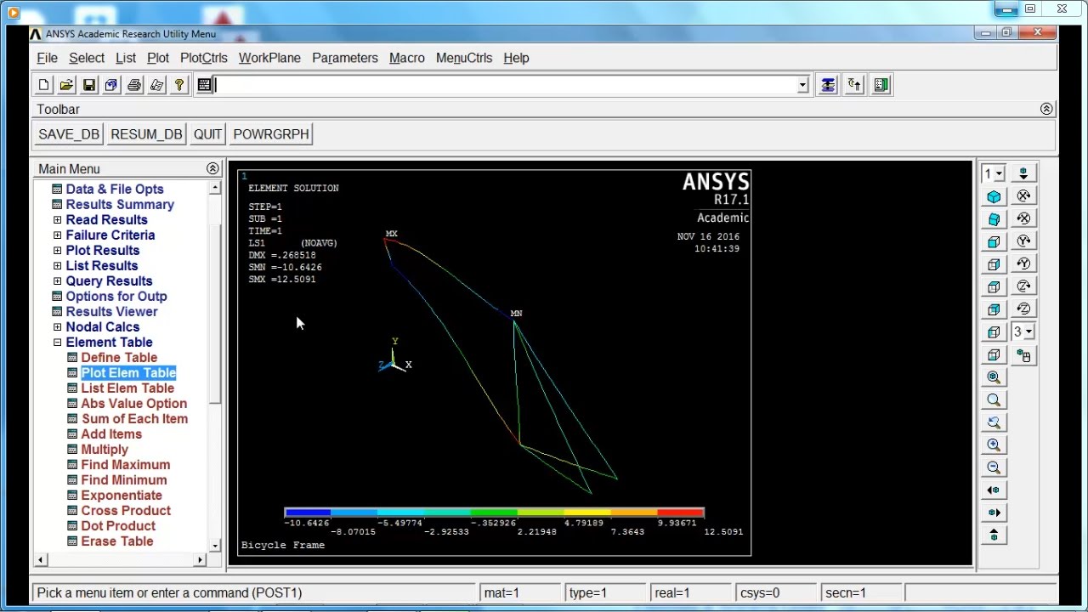Click the ANSYS Help question icon
The height and width of the screenshot is (612, 1088).
pos(178,85)
